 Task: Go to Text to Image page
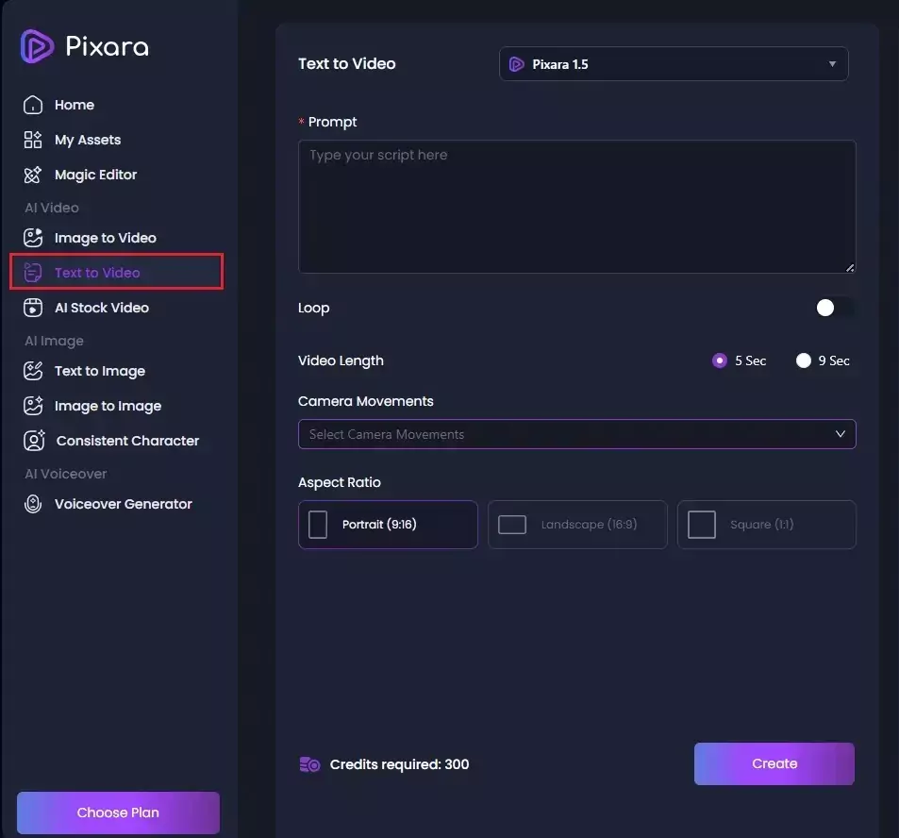100,371
